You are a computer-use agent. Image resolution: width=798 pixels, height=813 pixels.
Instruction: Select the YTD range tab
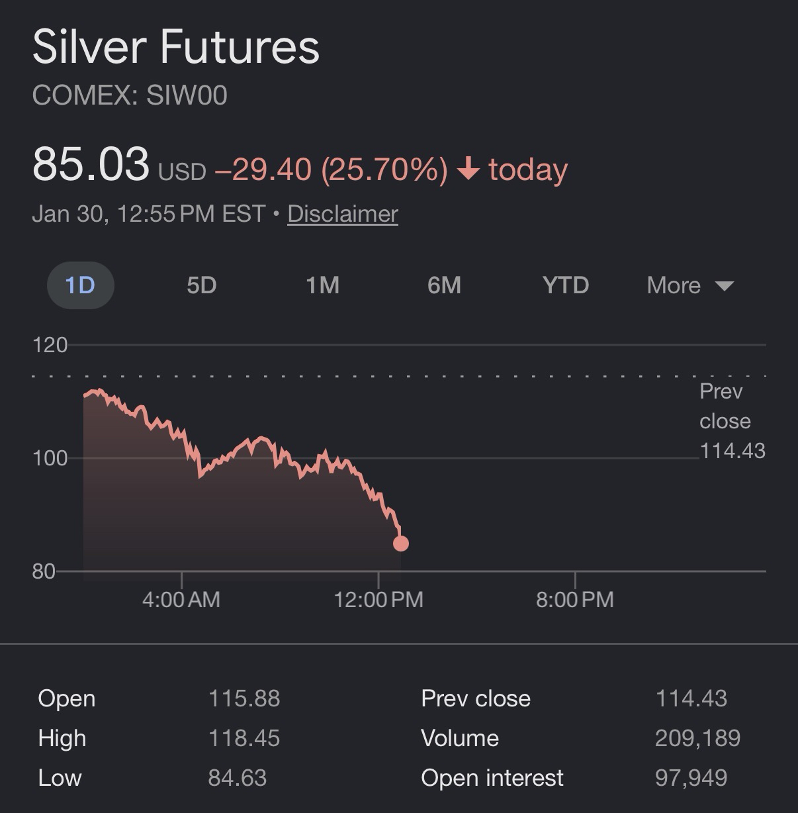coord(565,285)
